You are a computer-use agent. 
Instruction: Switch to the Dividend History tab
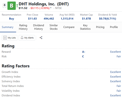click(39, 27)
